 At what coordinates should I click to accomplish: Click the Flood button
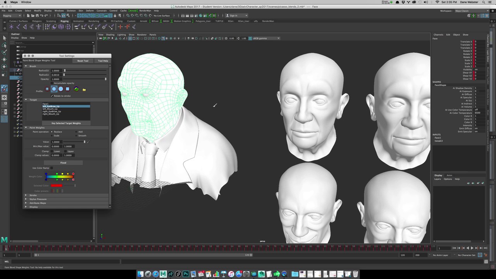tap(63, 163)
